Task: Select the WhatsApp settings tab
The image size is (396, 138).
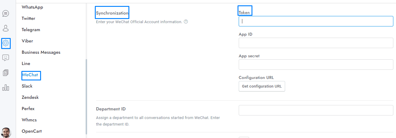Action: (x=32, y=7)
